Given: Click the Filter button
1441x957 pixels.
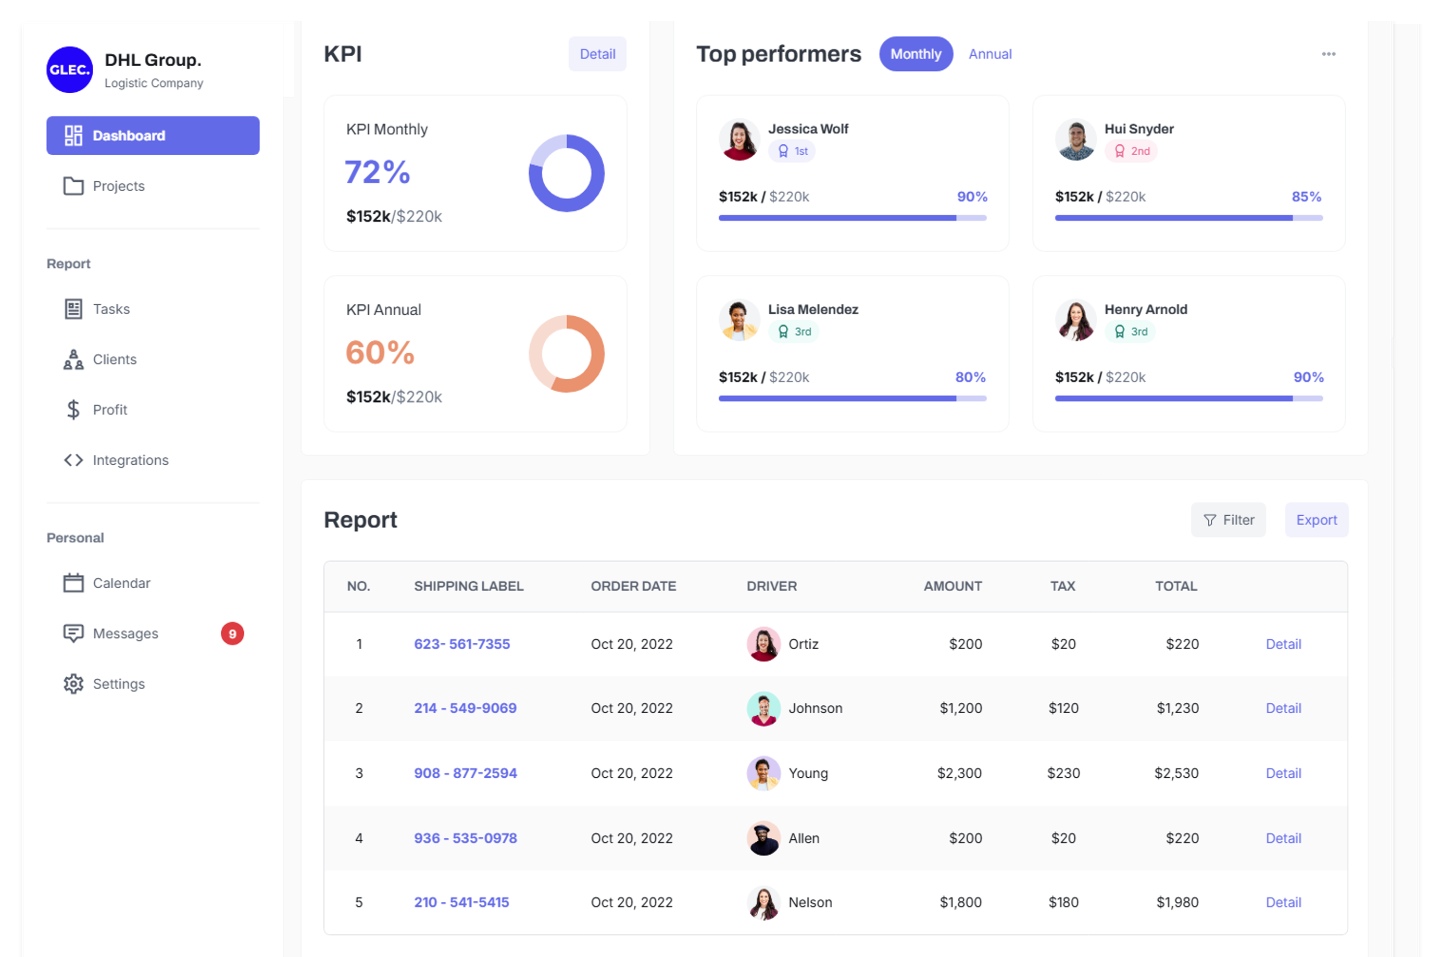Looking at the screenshot, I should [x=1227, y=520].
